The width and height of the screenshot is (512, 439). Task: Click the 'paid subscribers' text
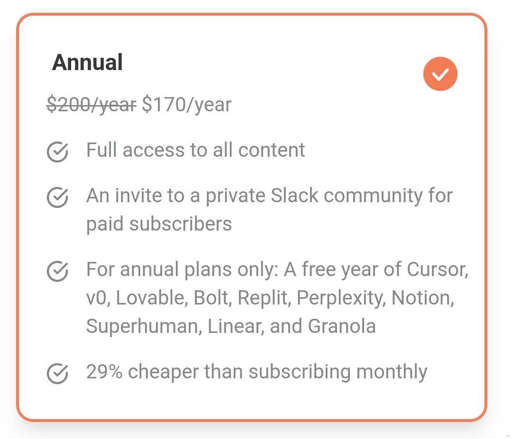159,224
